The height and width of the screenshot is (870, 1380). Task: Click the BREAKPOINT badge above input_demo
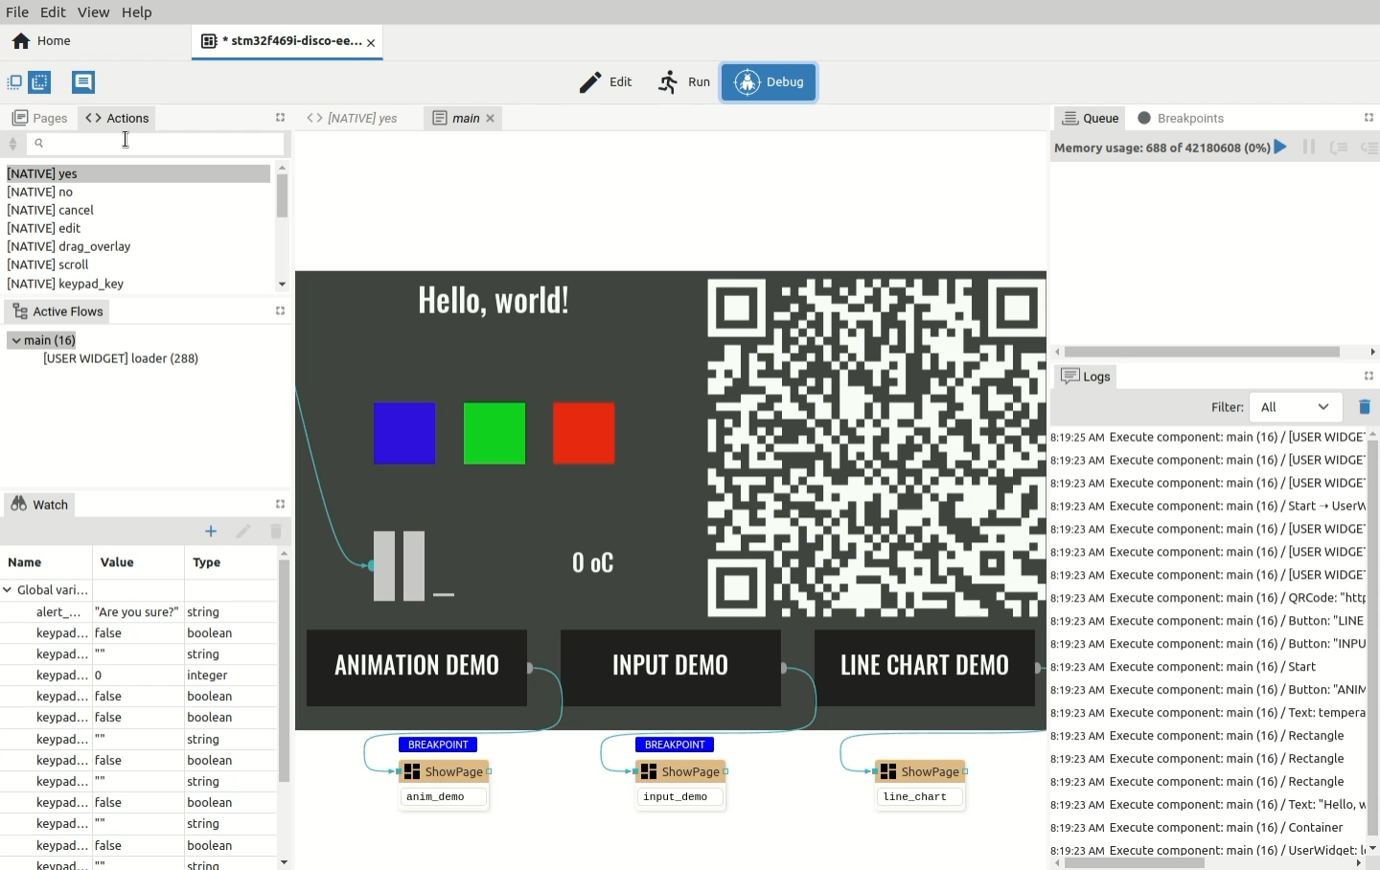676,744
